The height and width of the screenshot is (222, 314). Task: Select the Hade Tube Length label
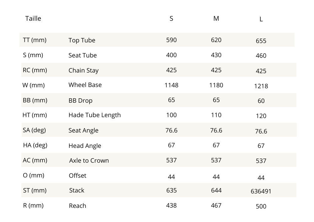(x=95, y=115)
